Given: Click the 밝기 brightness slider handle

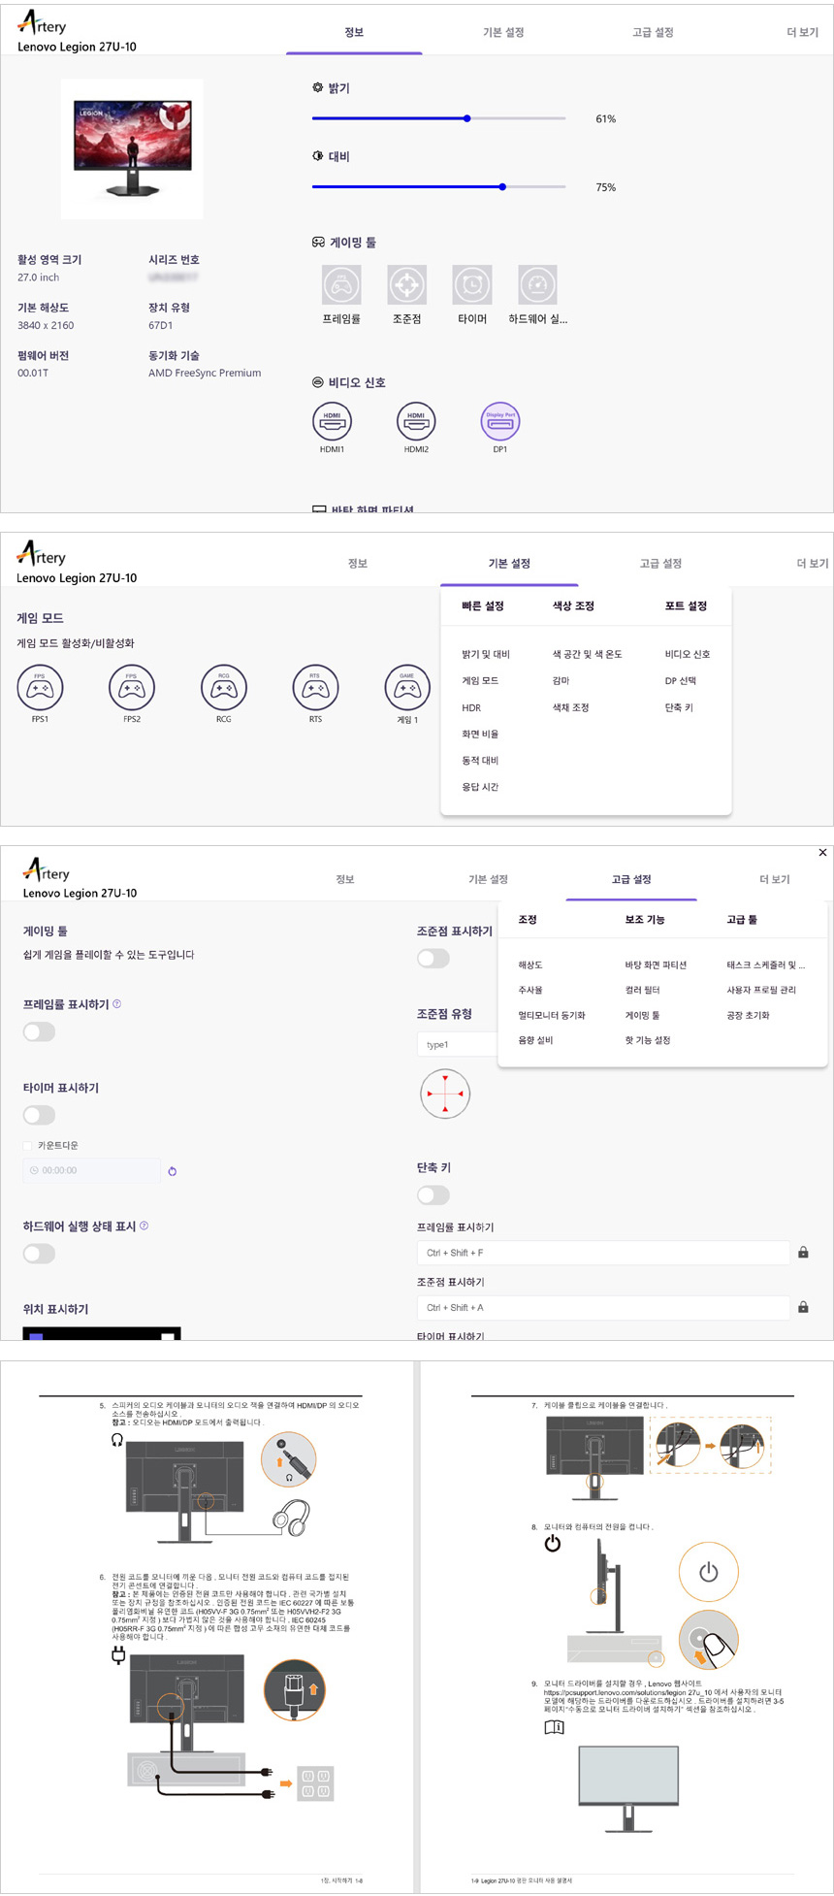Looking at the screenshot, I should pos(467,118).
